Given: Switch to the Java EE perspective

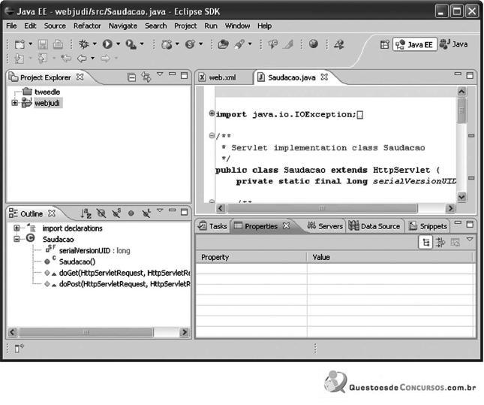Looking at the screenshot, I should (x=415, y=44).
